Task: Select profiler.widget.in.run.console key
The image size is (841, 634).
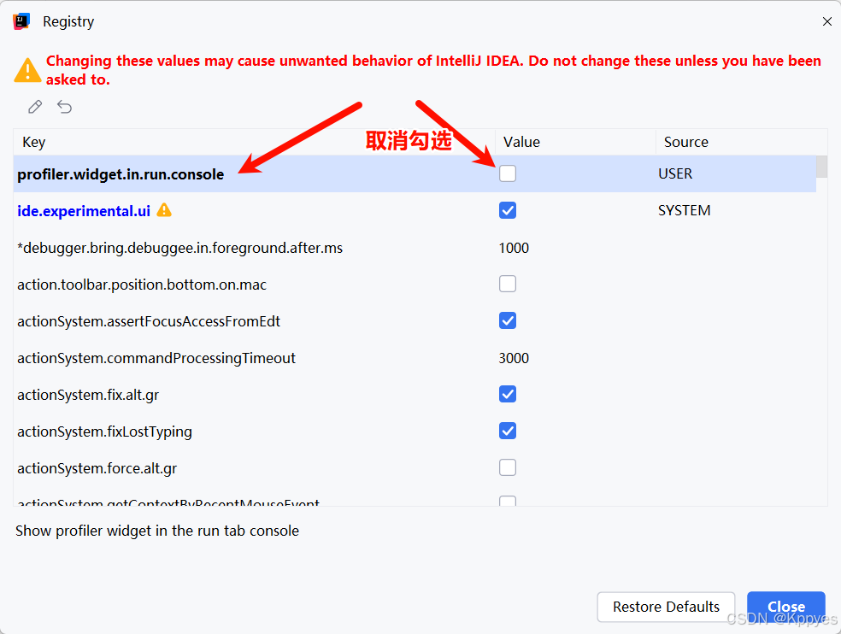Action: 121,174
